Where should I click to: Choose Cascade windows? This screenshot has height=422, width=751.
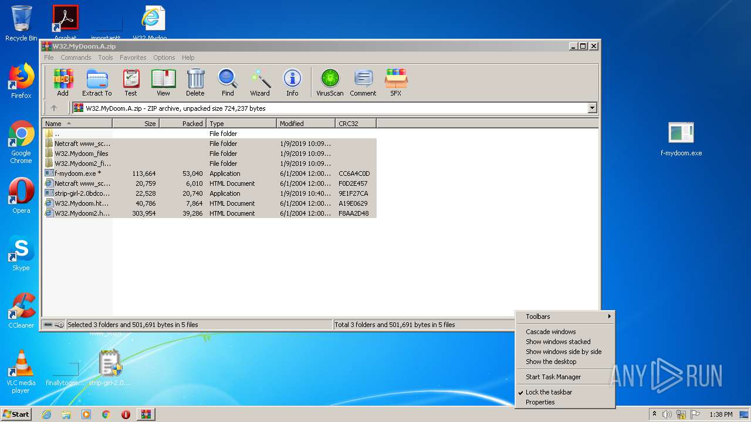coord(565,332)
